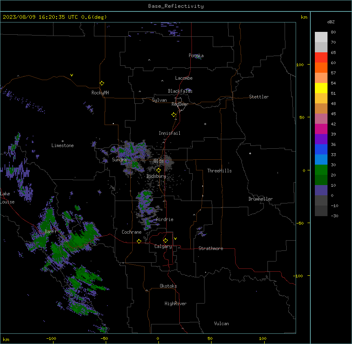The image size is (352, 344).
Task: Select the RedDeer city label
Action: point(180,104)
